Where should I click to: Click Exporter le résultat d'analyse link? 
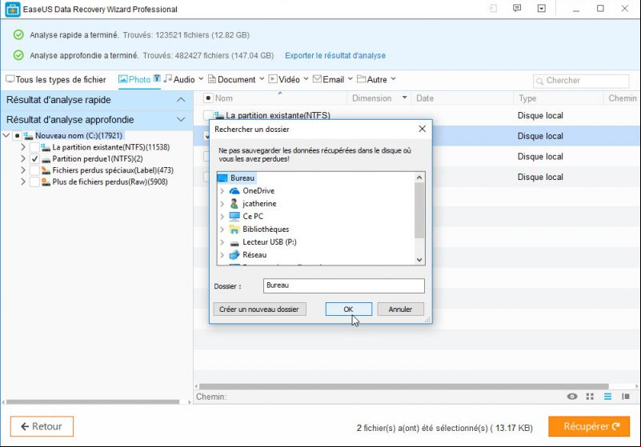335,55
